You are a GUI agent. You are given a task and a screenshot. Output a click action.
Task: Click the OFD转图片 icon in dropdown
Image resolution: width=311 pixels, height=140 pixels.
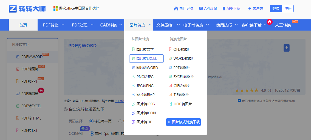pos(170,49)
